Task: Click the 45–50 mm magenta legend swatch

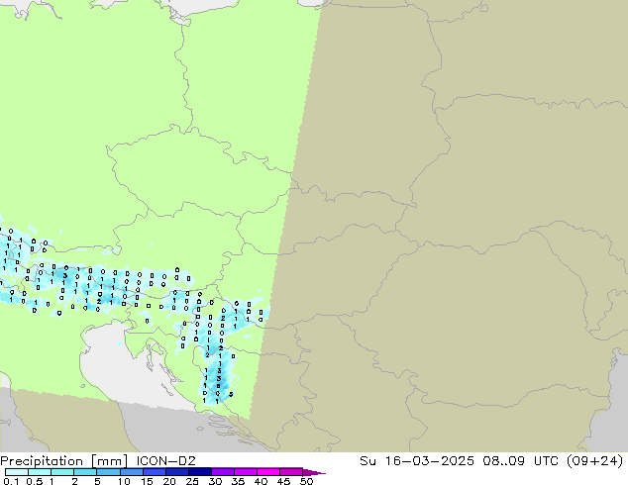Action: coord(291,472)
